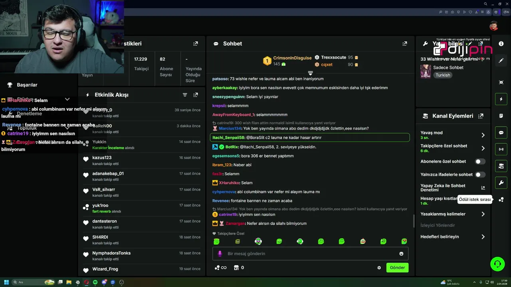The image size is (511, 287).
Task: Toggle the chat bubble sidebar icon
Action: pyautogui.click(x=501, y=133)
